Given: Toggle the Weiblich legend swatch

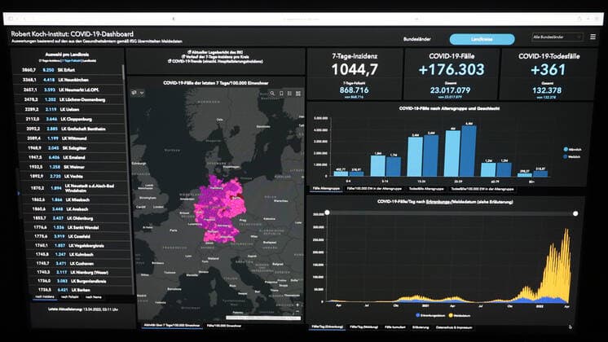Looking at the screenshot, I should tap(566, 156).
